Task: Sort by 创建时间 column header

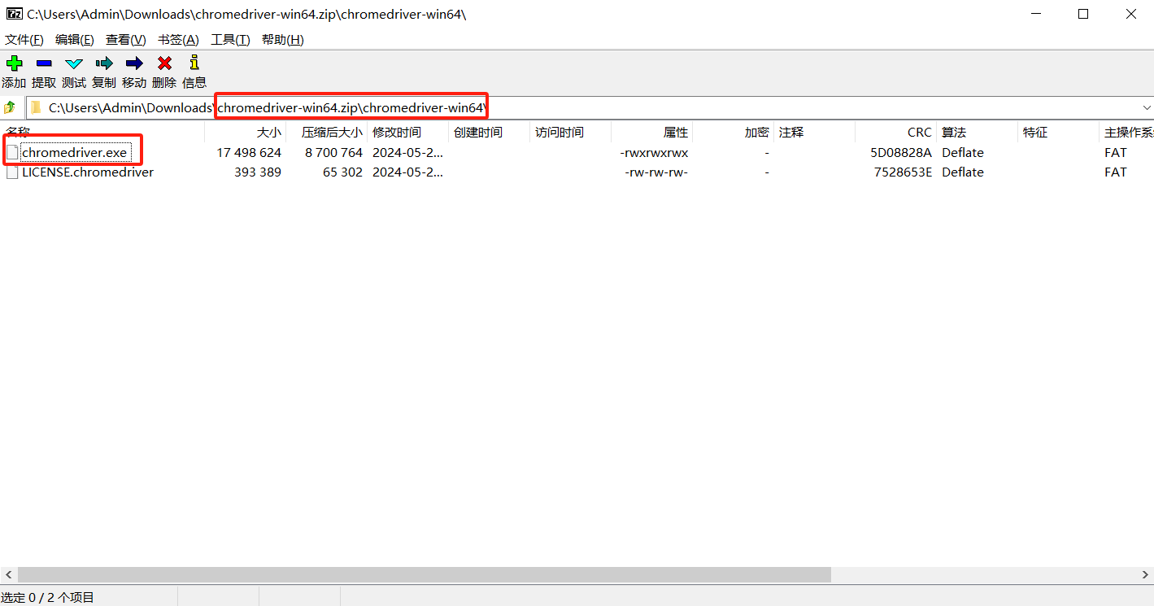Action: (x=490, y=132)
